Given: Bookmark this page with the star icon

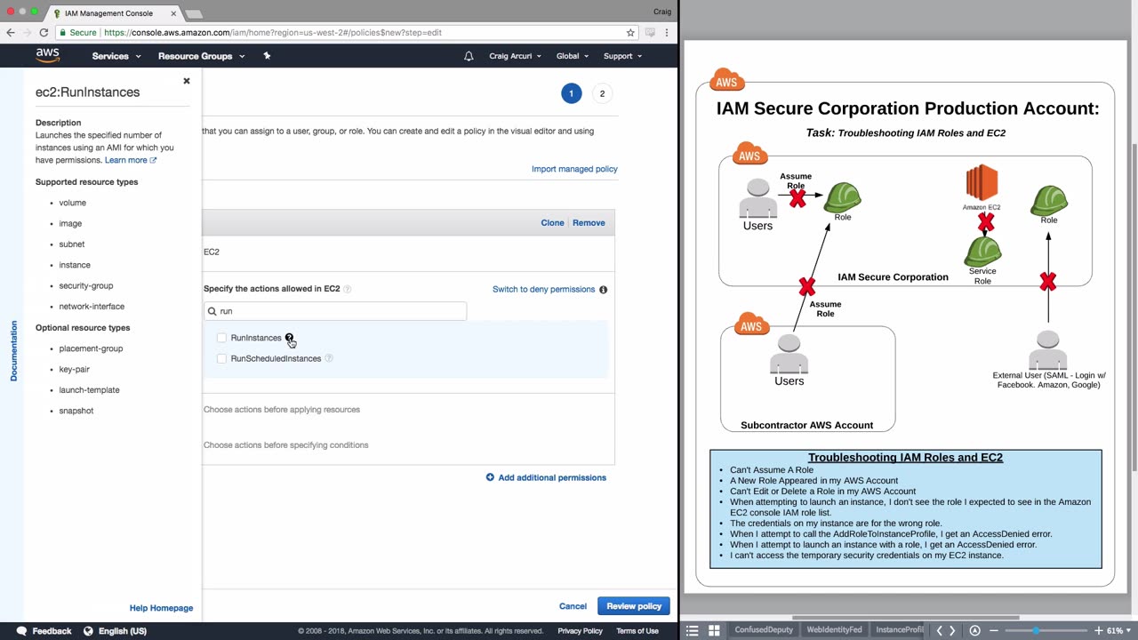Looking at the screenshot, I should 630,33.
